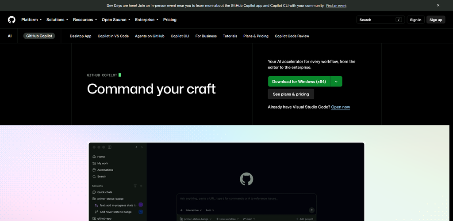Screen dimensions: 453x221
Task: Click the Sessions filter icon
Action: click(135, 186)
